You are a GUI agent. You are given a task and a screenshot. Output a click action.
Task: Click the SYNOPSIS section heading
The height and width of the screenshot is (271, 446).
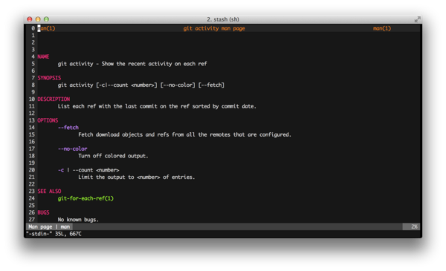pos(49,78)
